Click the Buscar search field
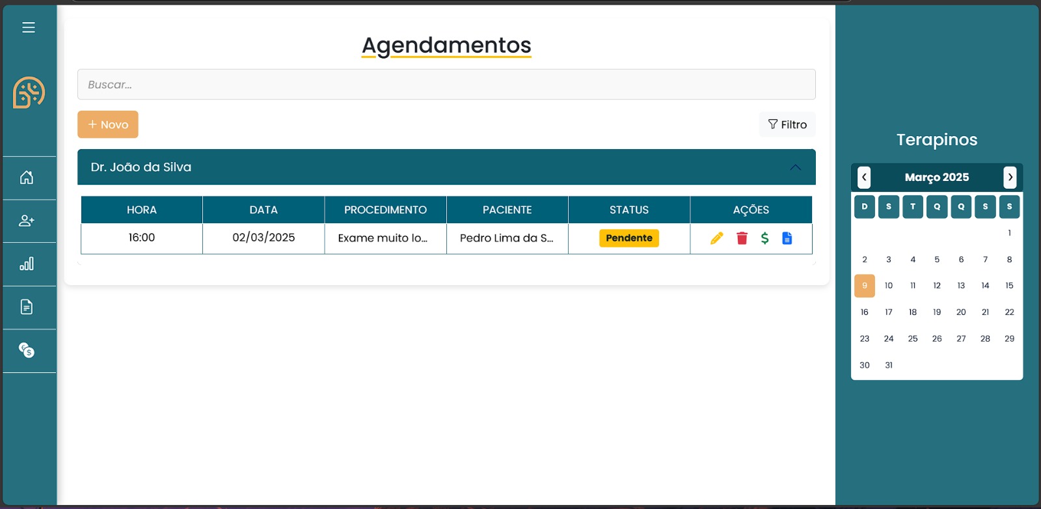1041x509 pixels. (x=446, y=85)
